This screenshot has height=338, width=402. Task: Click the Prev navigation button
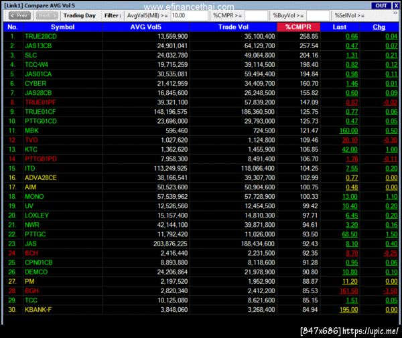point(19,15)
